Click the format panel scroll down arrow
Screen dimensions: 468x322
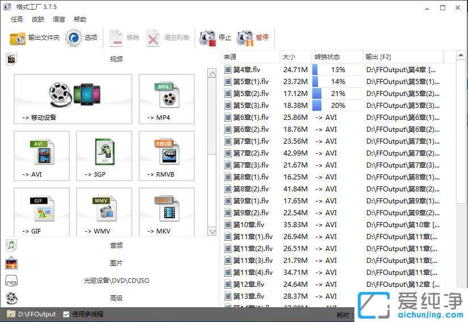click(x=212, y=231)
